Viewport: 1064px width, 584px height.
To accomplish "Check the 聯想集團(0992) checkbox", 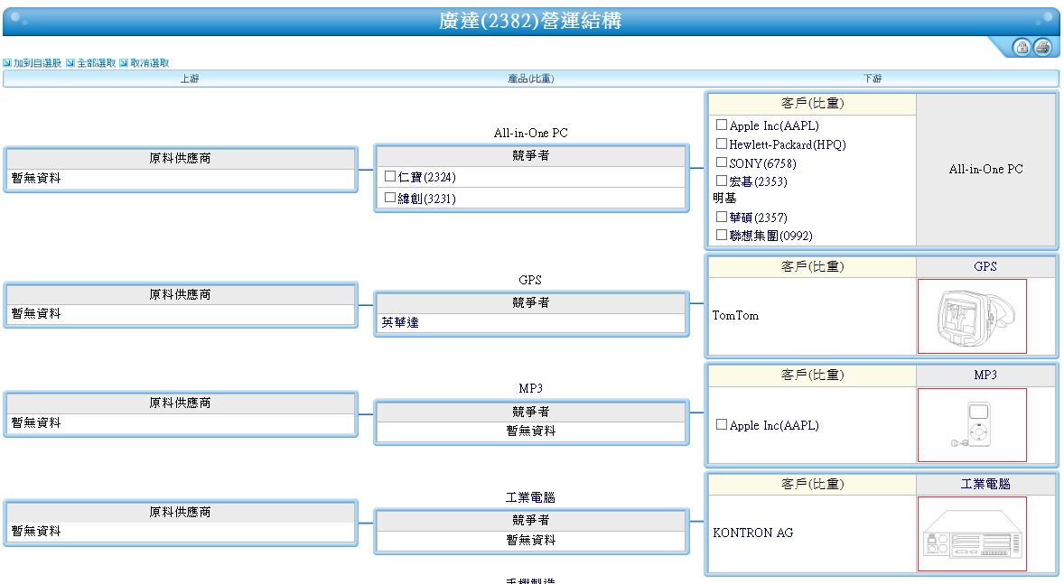I will [722, 235].
